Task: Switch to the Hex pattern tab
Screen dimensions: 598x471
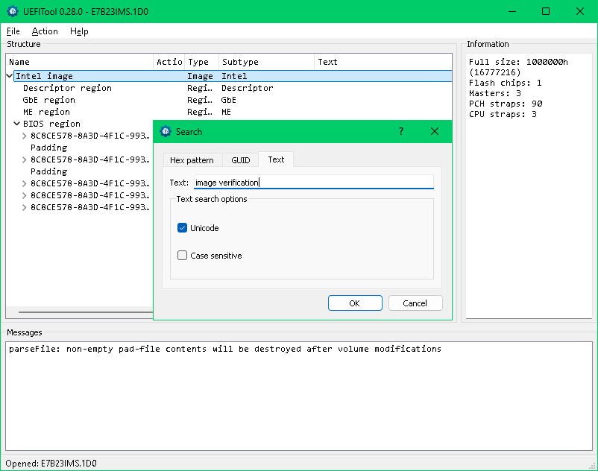Action: point(192,160)
